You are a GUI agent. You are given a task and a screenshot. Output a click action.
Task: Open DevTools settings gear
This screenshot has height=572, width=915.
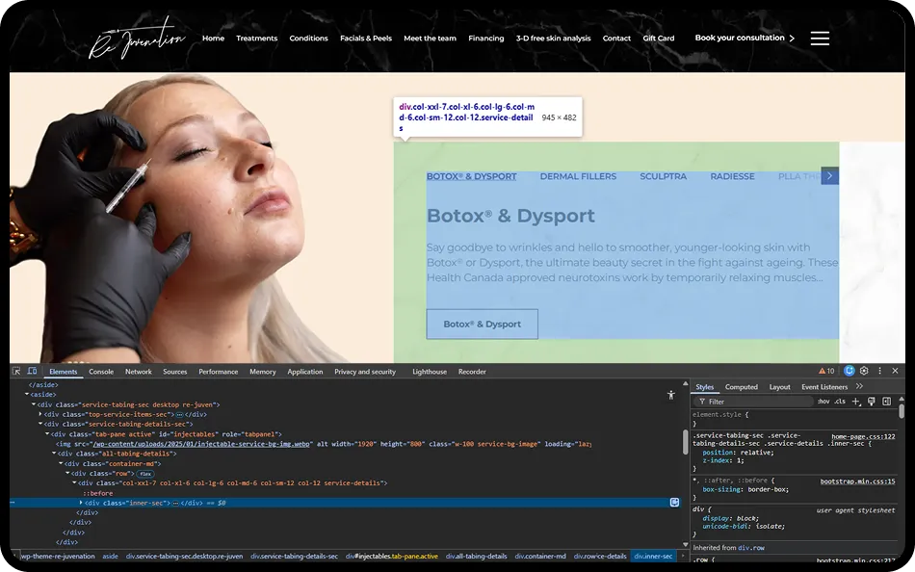coord(864,371)
